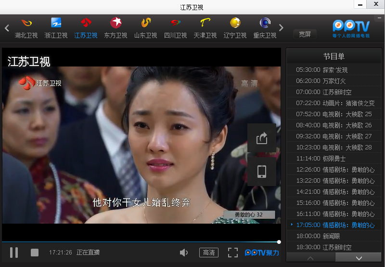
Task: Switch to 天津卫视 channel
Action: click(205, 28)
